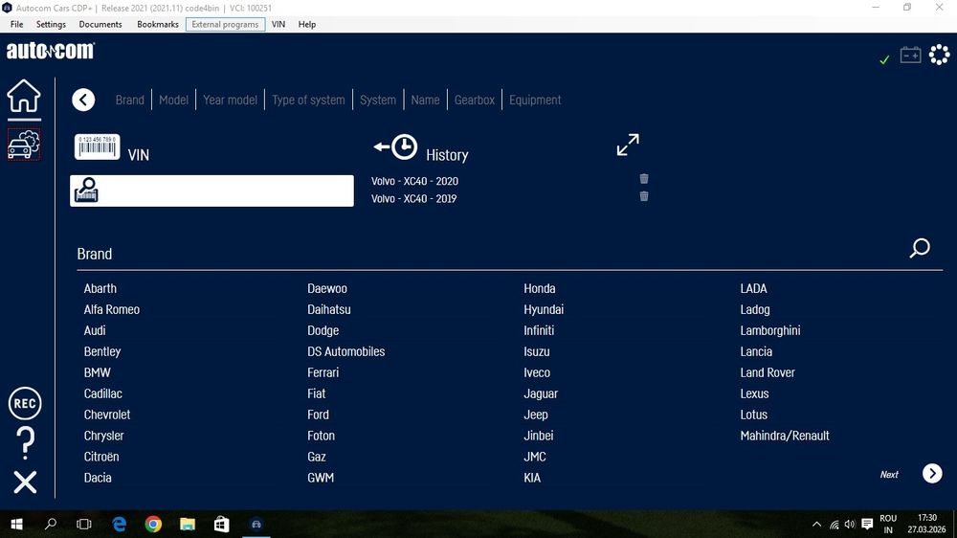This screenshot has width=957, height=538.
Task: Select brand Dacia
Action: 98,478
